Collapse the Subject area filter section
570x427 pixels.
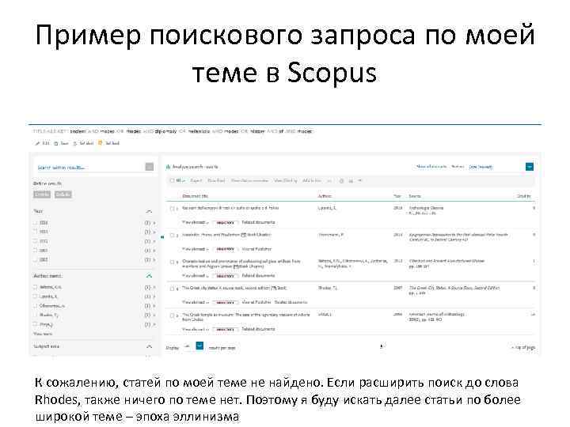tap(149, 347)
